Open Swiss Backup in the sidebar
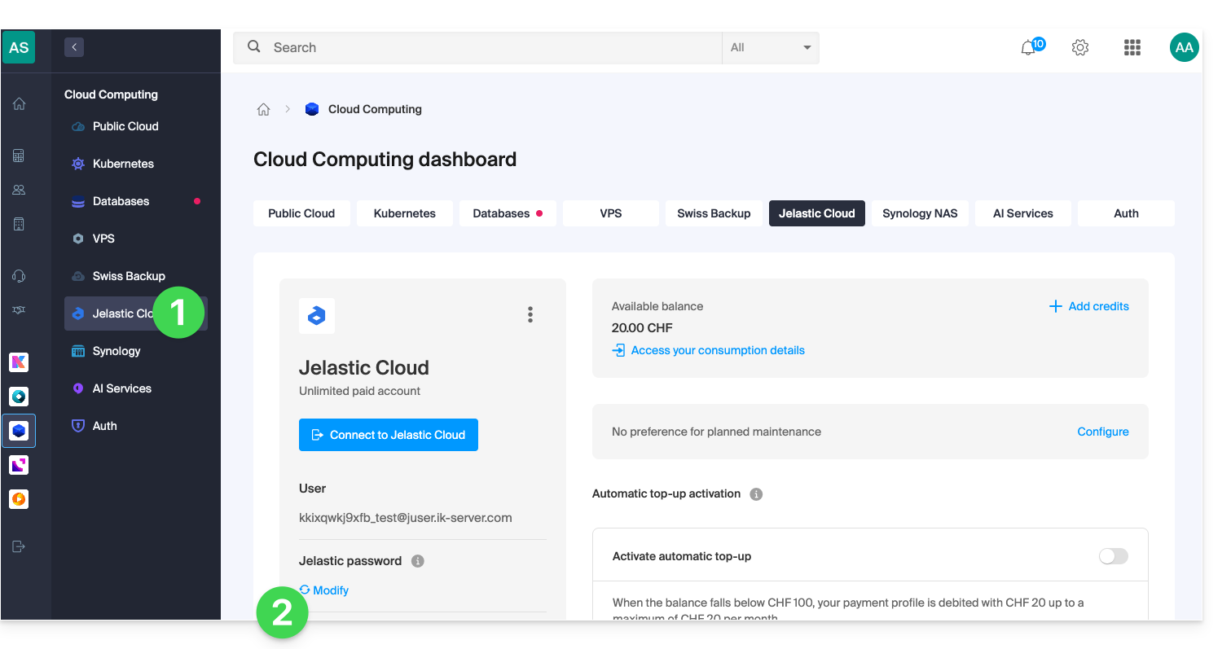 (135, 276)
